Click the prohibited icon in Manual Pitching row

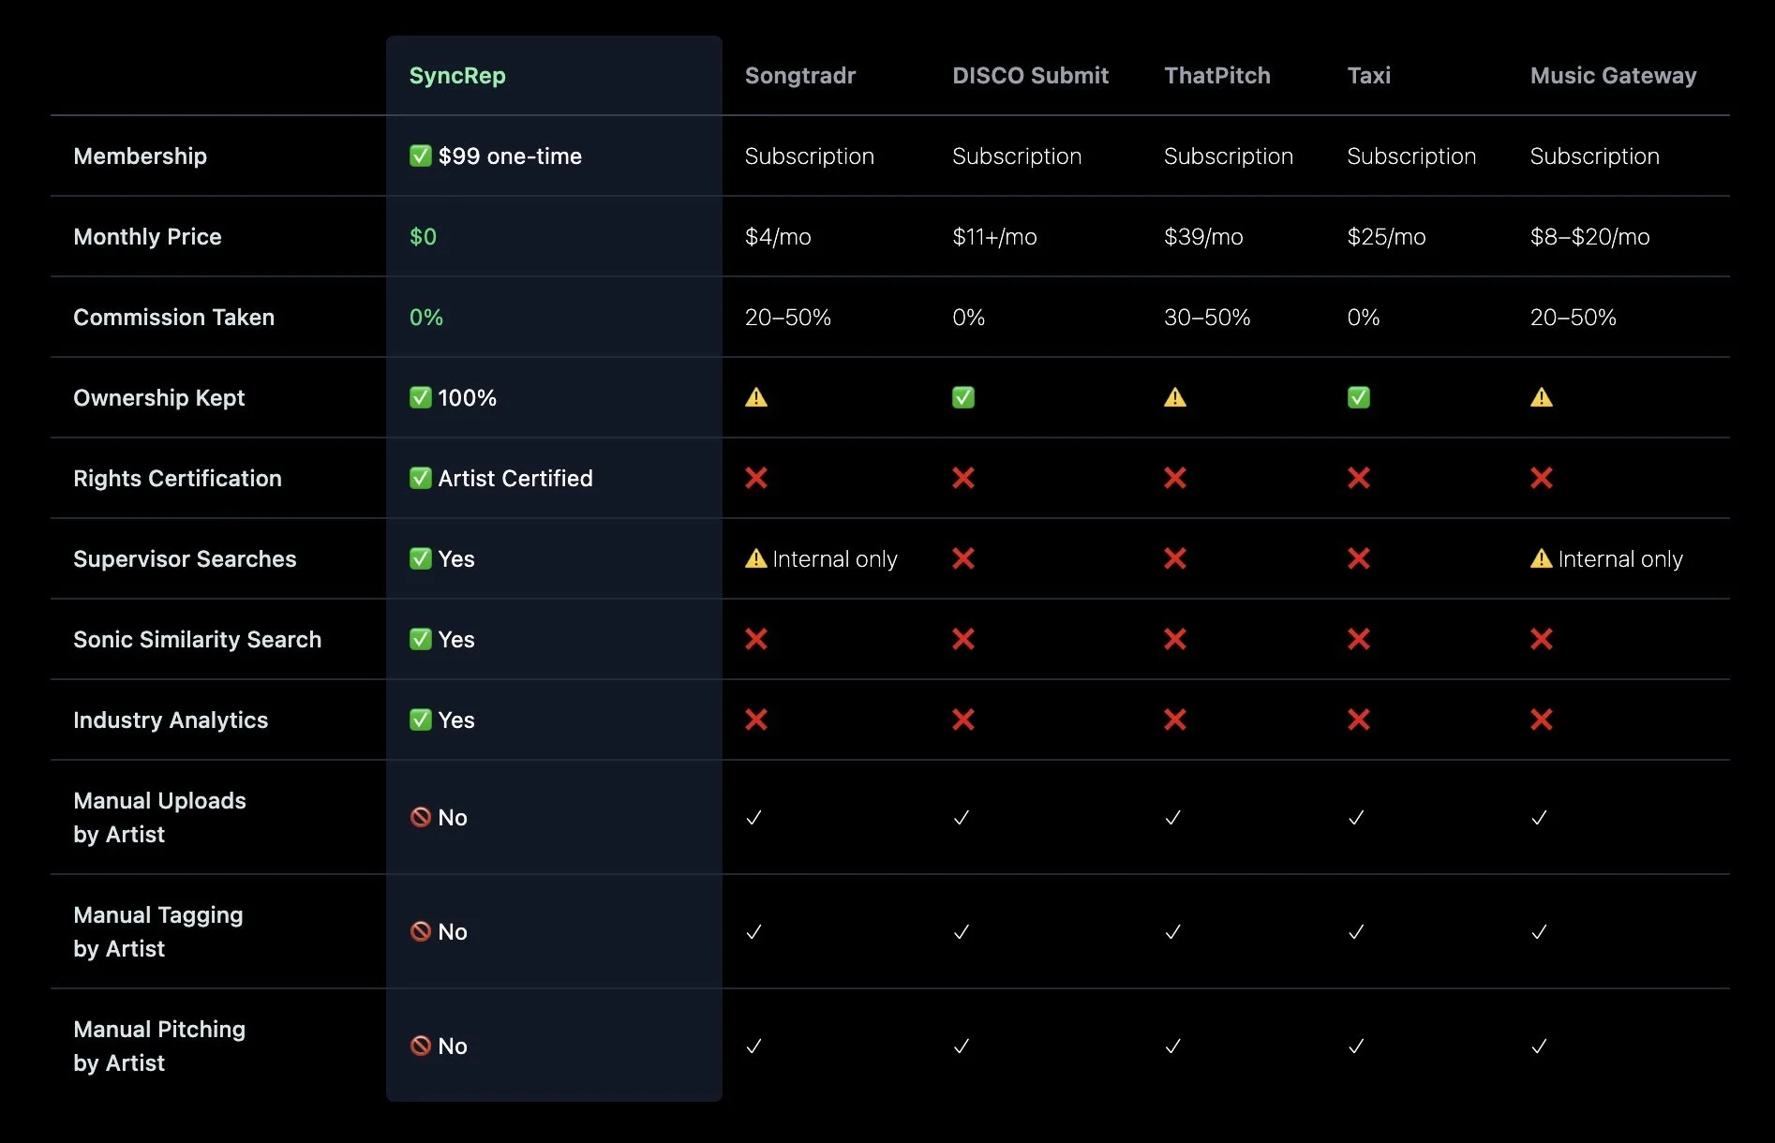421,1046
